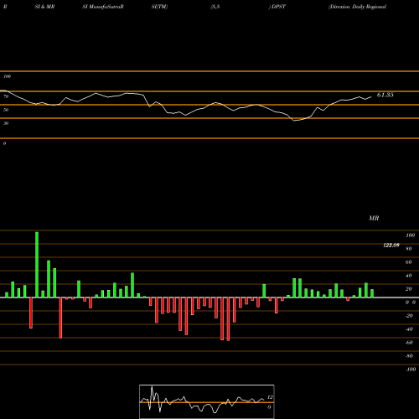Click the RSI axis label 50
Screen dimensions: 419x419
(x=6, y=110)
